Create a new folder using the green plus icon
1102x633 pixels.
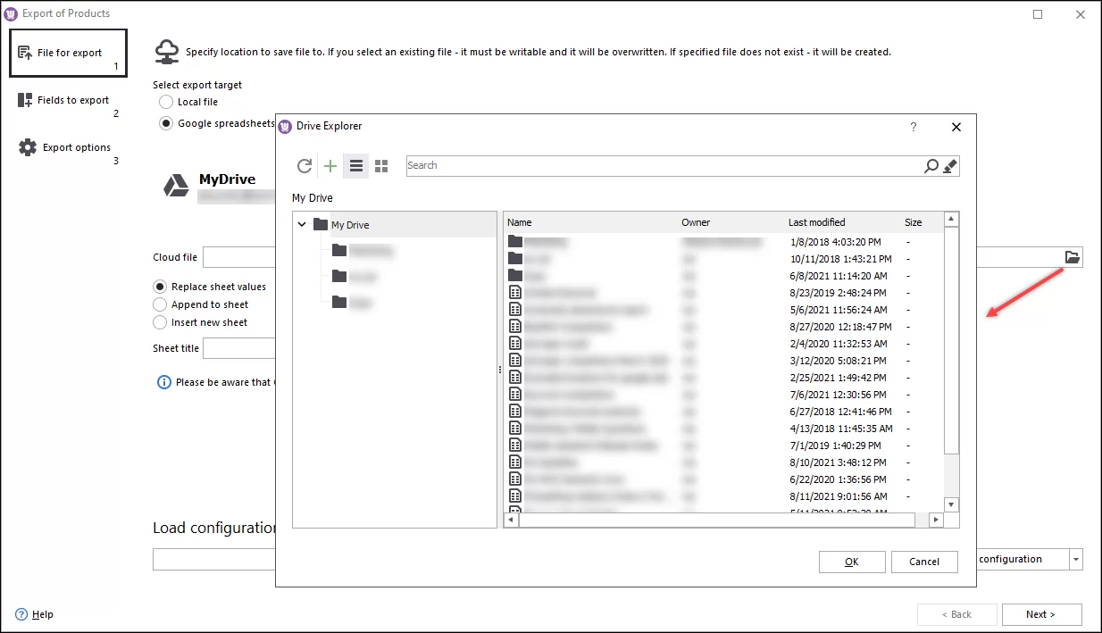click(x=330, y=165)
